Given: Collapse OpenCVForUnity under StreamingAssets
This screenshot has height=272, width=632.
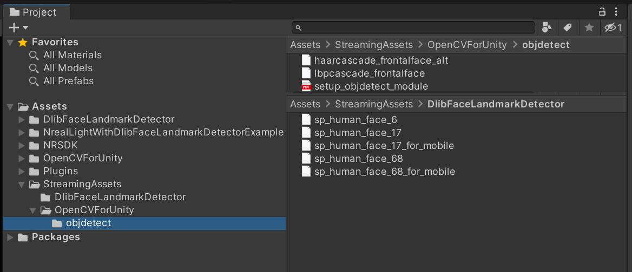Looking at the screenshot, I should (x=33, y=210).
